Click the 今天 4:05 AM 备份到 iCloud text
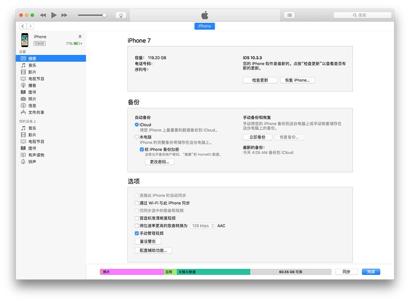 tap(268, 153)
